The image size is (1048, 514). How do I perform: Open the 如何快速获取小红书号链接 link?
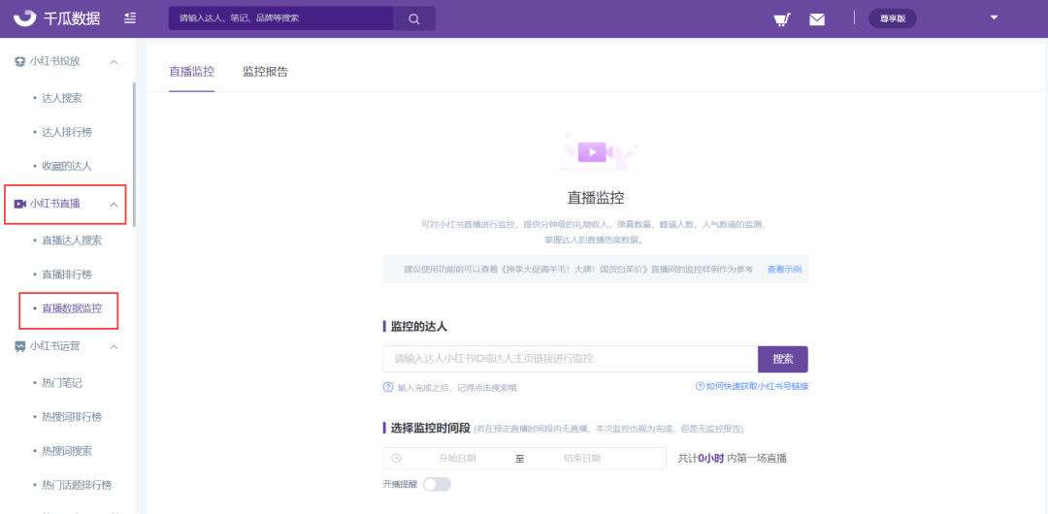(x=758, y=386)
